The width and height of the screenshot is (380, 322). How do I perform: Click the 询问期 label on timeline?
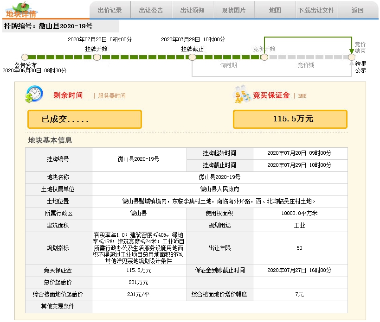click(x=229, y=65)
